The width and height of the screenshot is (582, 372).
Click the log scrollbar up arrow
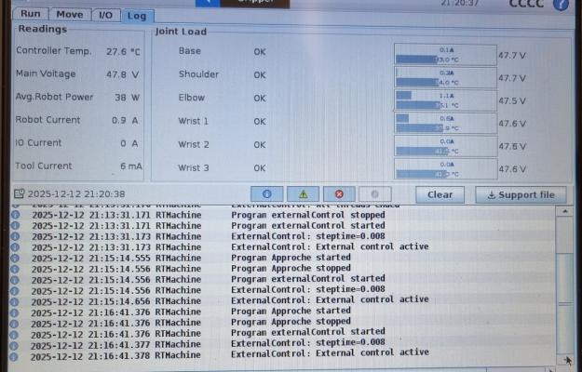[565, 211]
